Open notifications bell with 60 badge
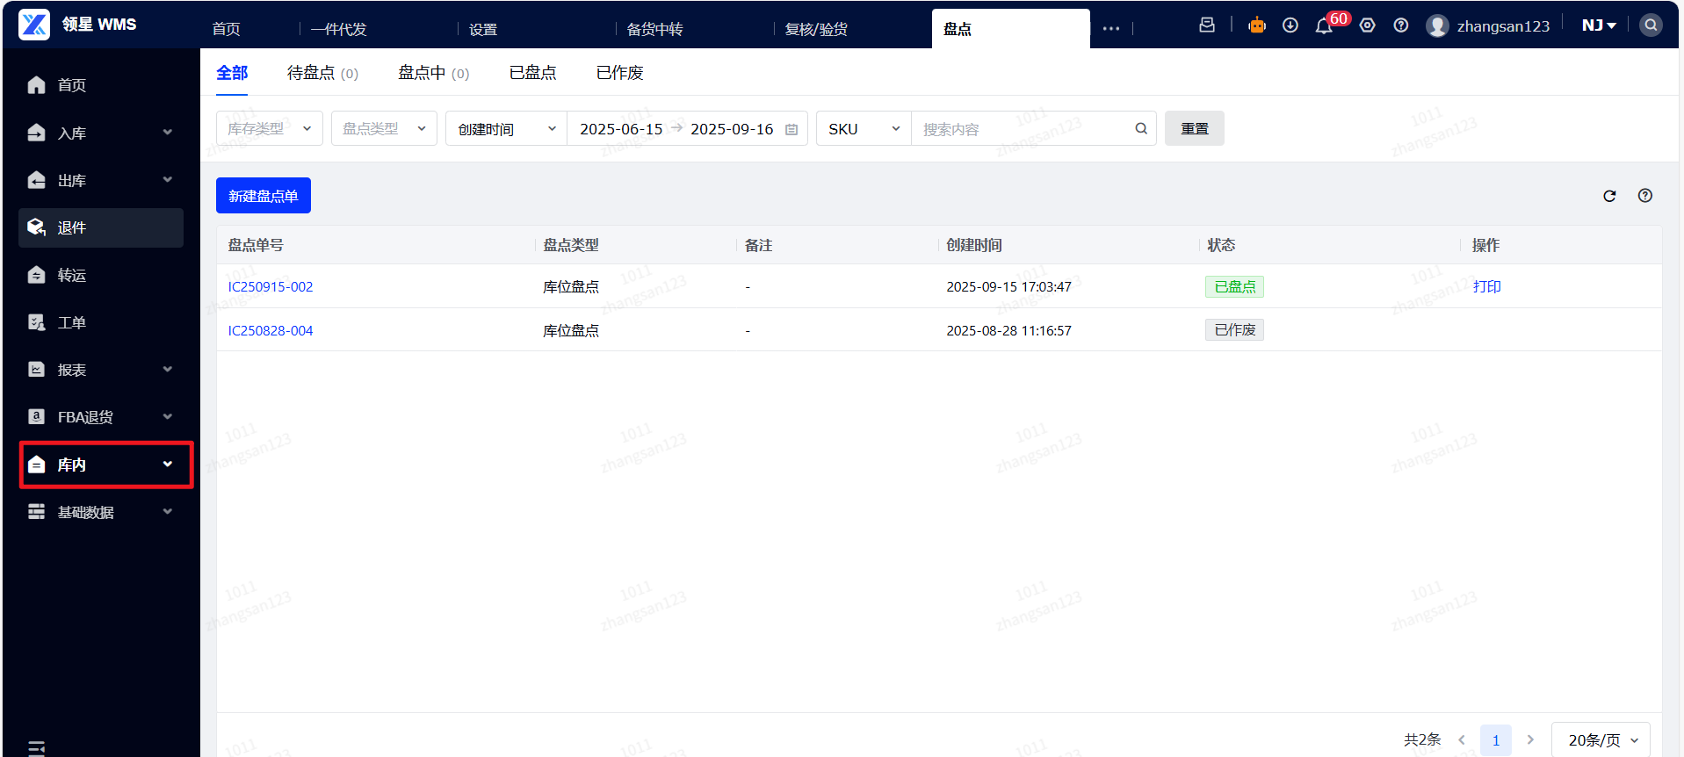This screenshot has width=1684, height=757. [1324, 25]
